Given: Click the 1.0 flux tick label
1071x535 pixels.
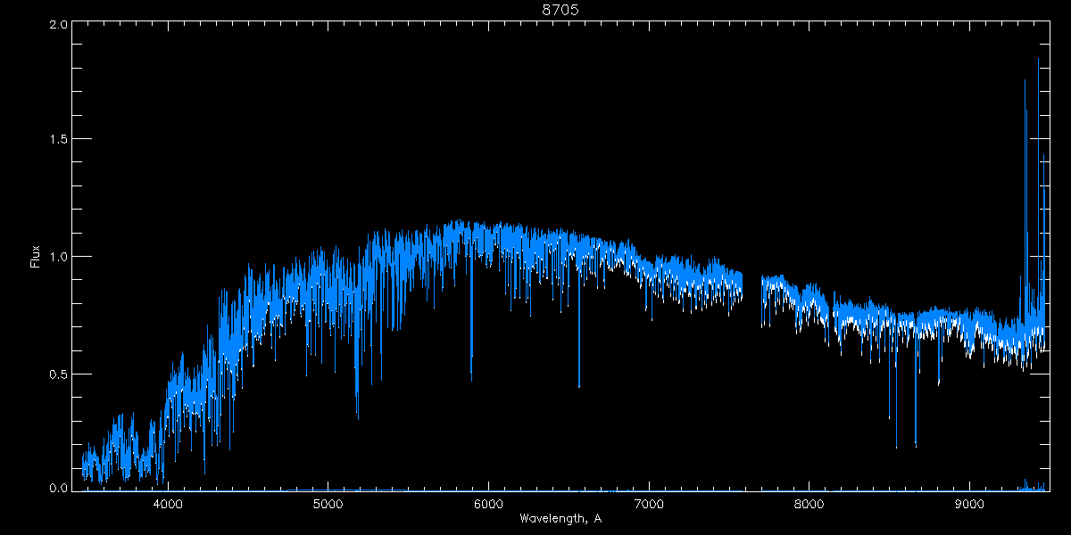Looking at the screenshot, I should click(59, 257).
